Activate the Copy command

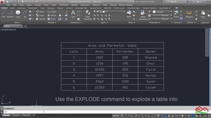(40, 15)
